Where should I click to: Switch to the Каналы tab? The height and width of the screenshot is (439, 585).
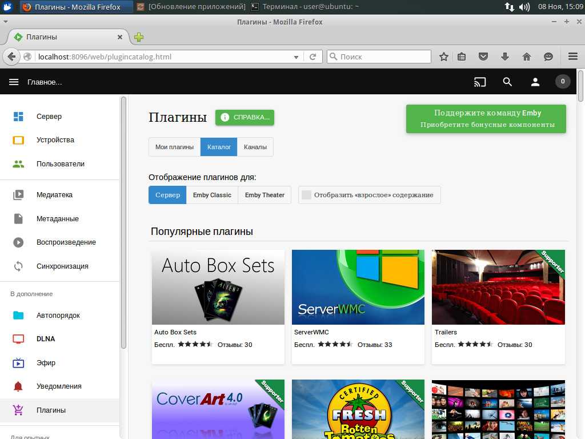coord(255,147)
